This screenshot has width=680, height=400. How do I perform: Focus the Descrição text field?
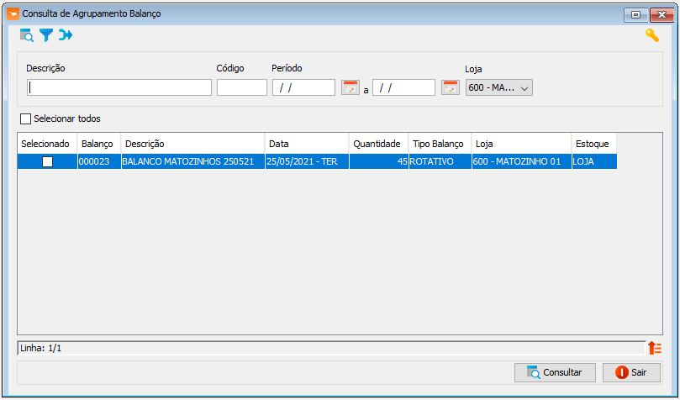[x=119, y=87]
